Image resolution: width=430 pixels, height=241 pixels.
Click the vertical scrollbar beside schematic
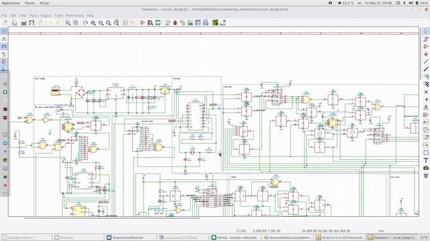[x=421, y=54]
